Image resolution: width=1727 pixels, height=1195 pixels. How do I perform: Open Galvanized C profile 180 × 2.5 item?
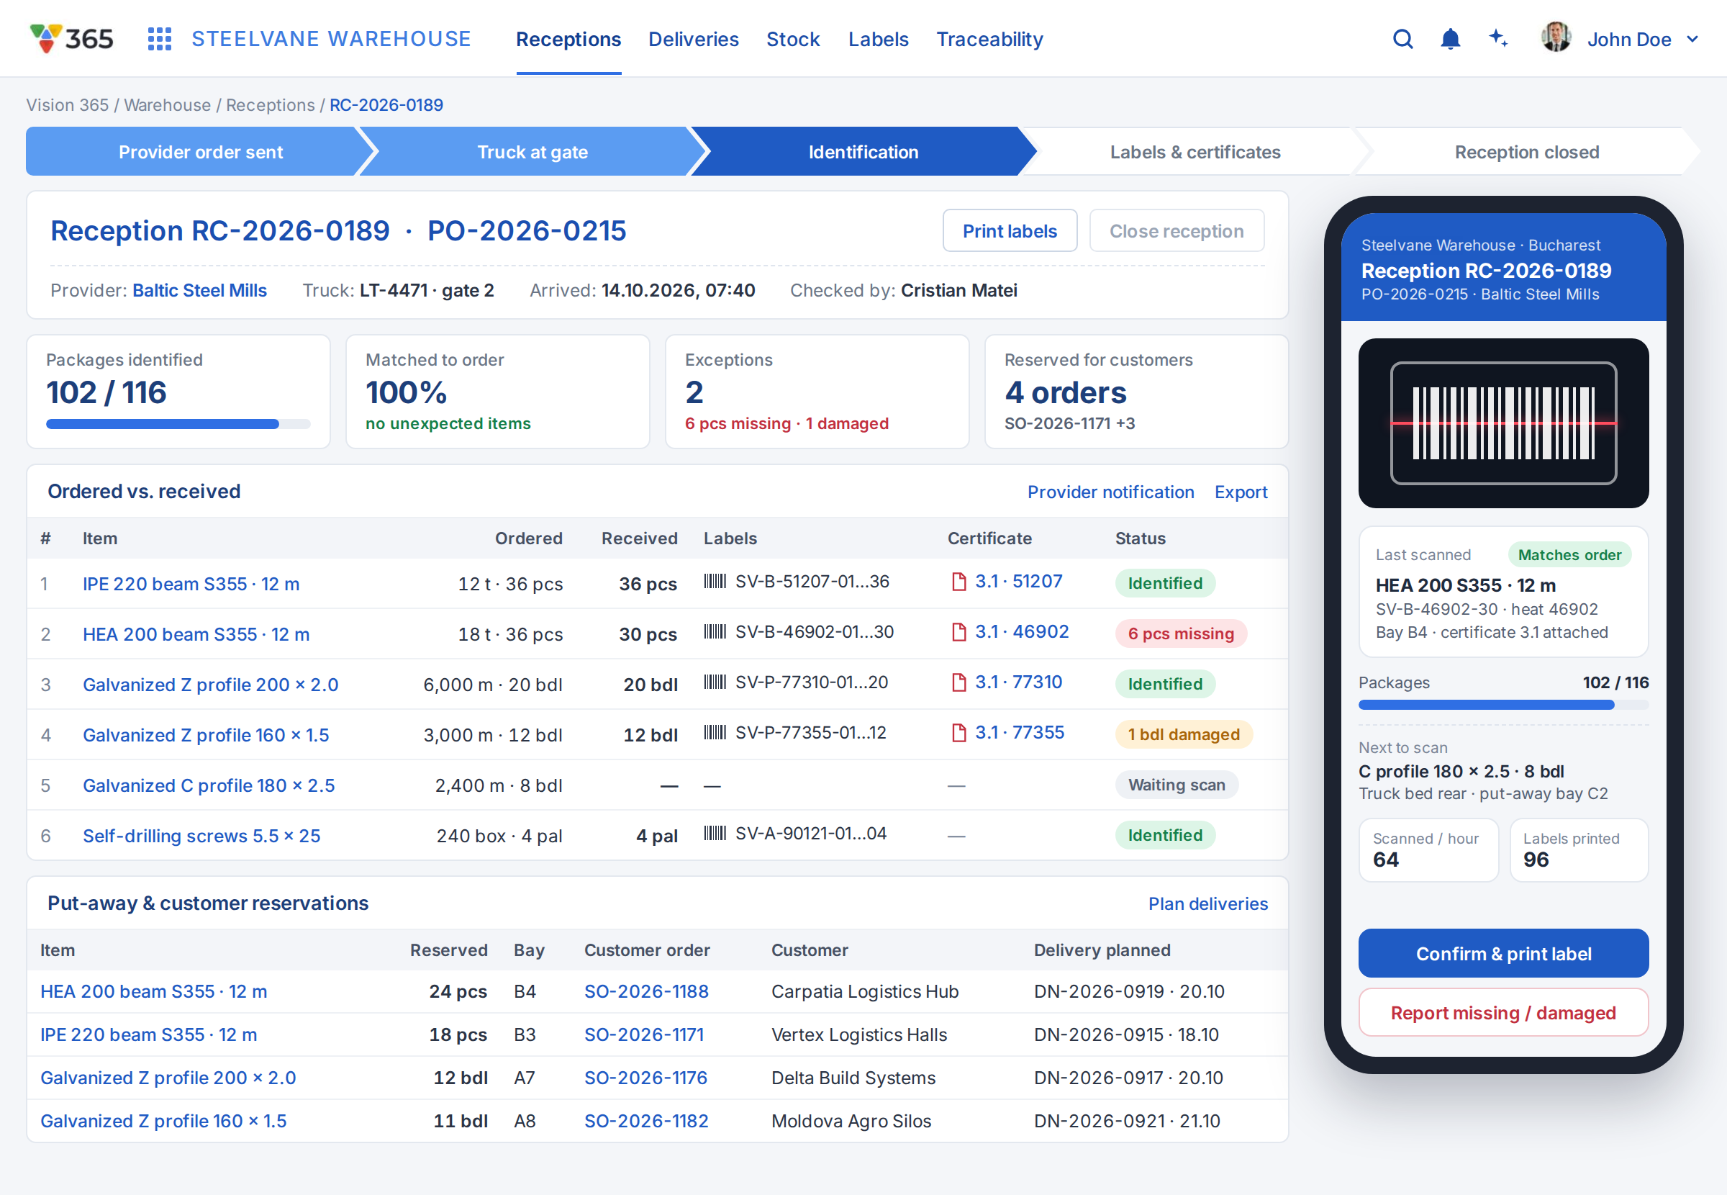pos(209,785)
